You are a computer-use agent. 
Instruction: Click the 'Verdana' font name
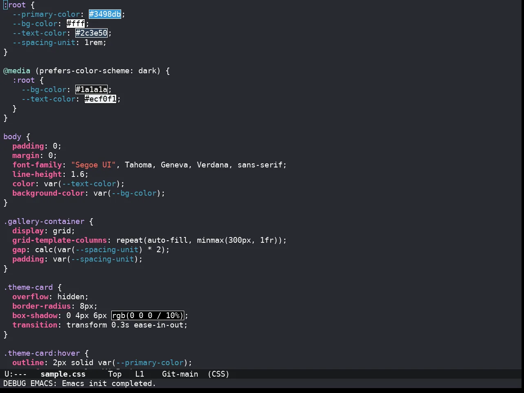213,165
